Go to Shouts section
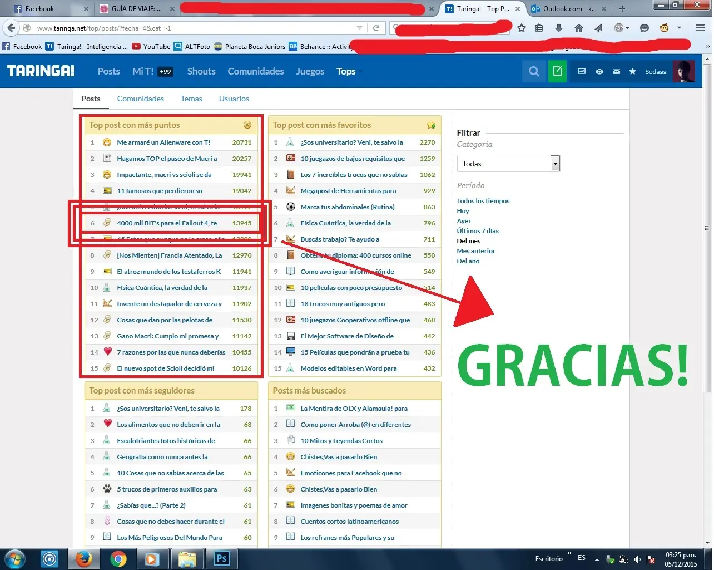The width and height of the screenshot is (714, 570). pyautogui.click(x=201, y=71)
